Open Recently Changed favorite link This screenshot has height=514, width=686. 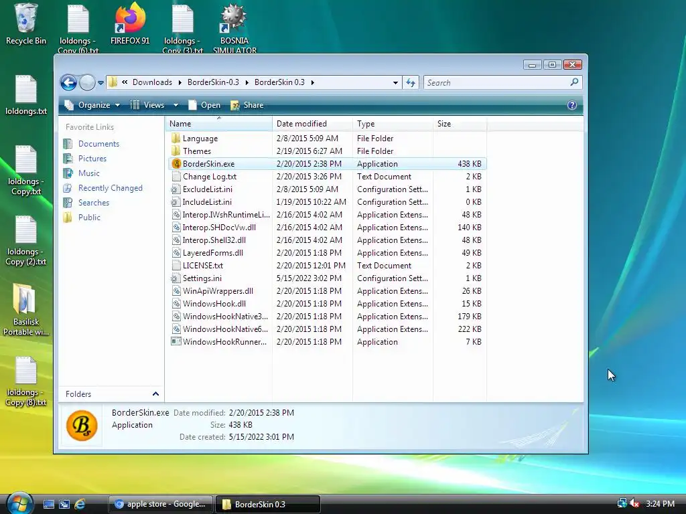tap(111, 188)
